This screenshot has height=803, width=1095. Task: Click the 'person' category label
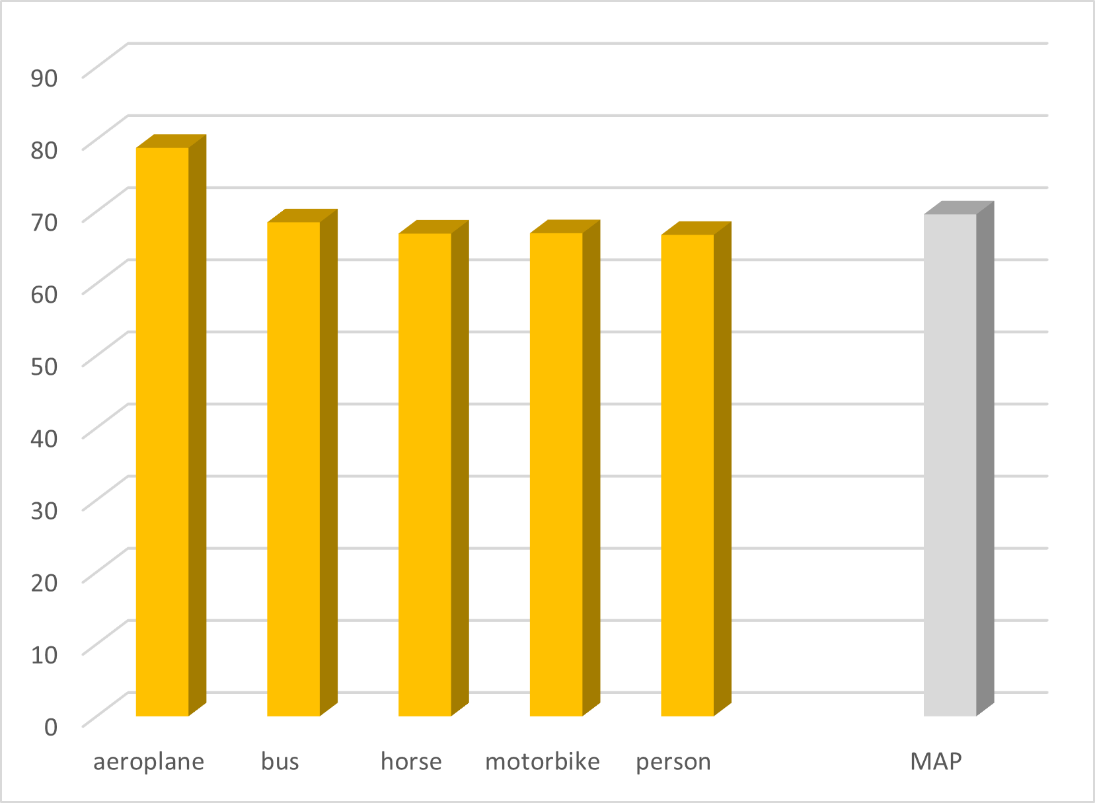[673, 761]
